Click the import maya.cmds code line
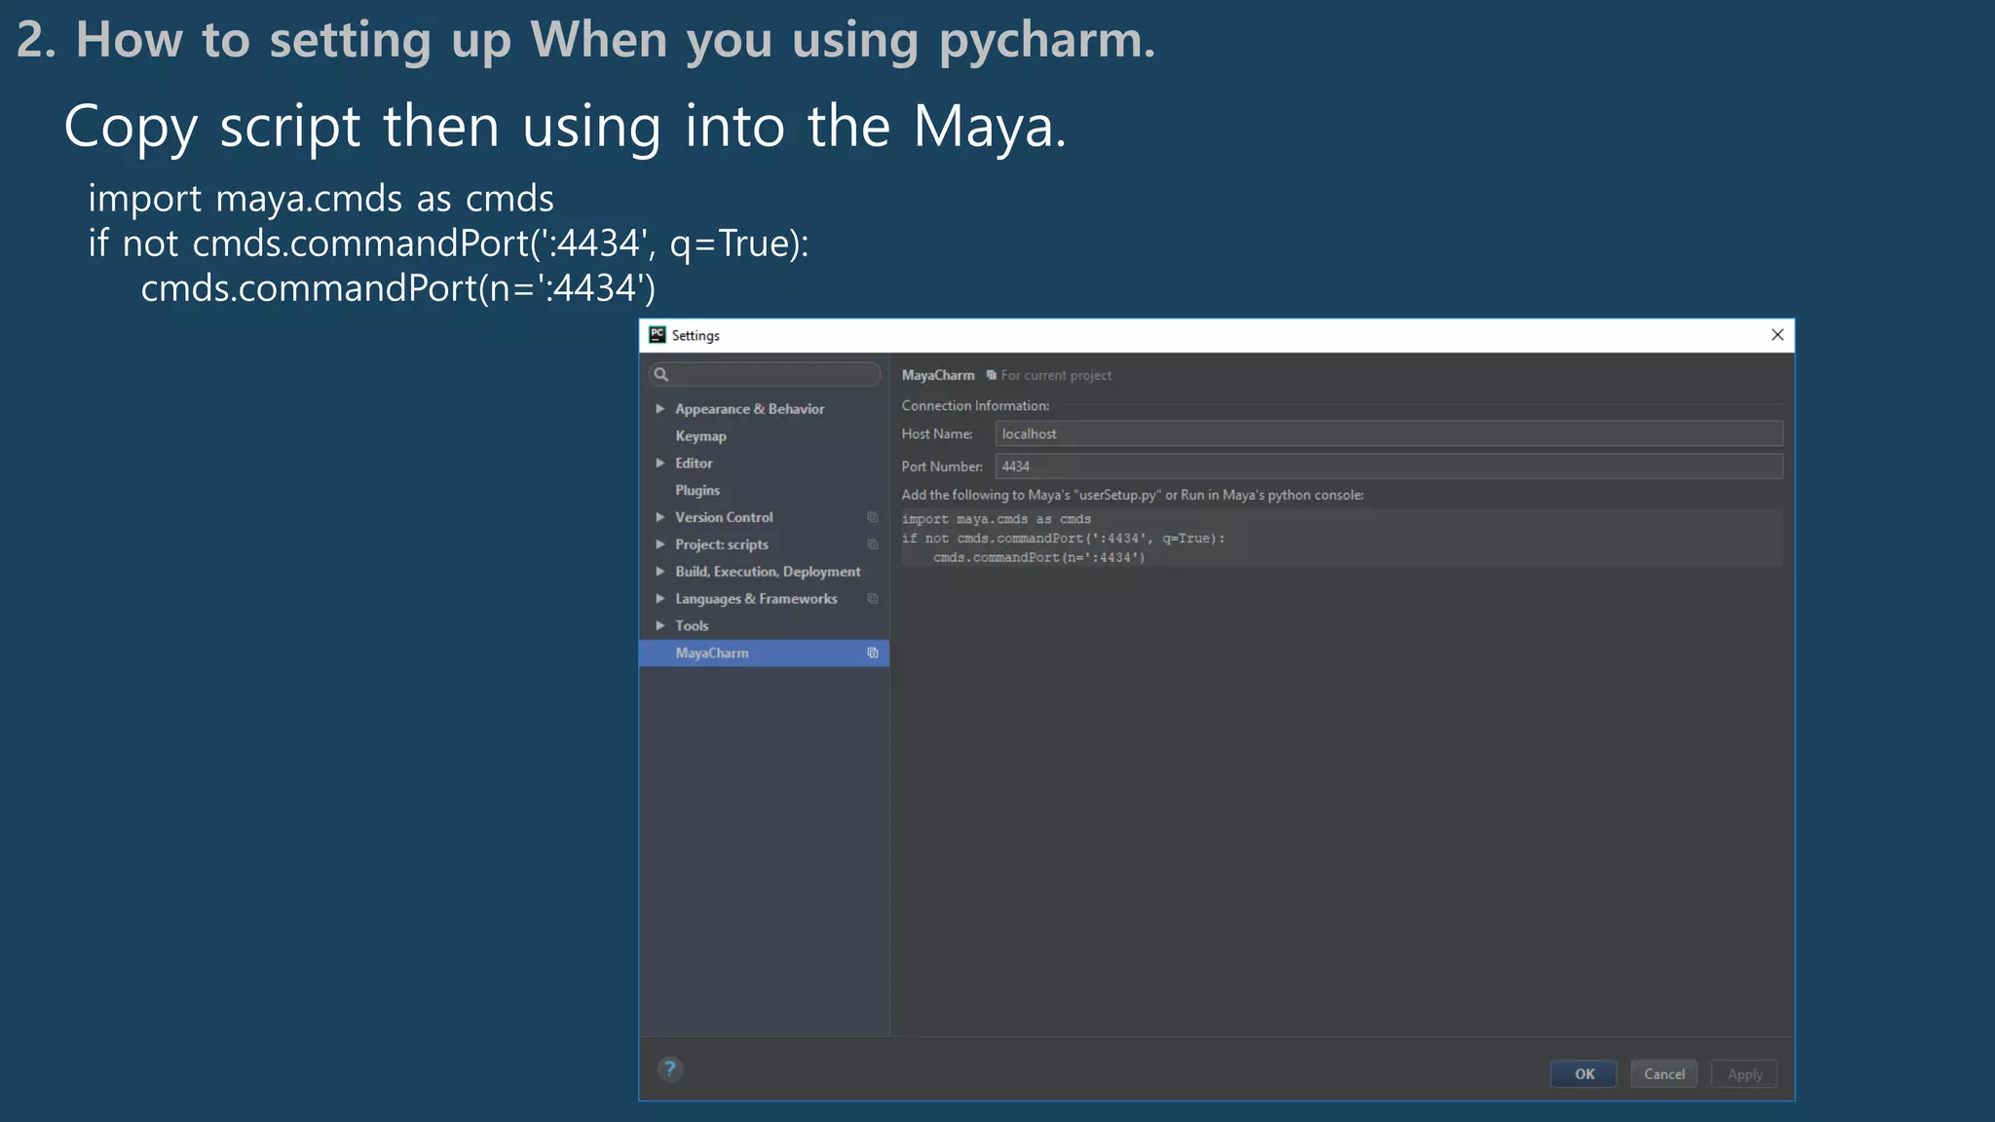1995x1122 pixels. click(x=996, y=519)
